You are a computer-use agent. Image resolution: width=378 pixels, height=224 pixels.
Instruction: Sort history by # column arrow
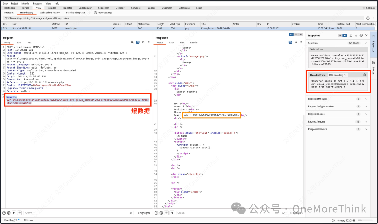tap(6, 24)
